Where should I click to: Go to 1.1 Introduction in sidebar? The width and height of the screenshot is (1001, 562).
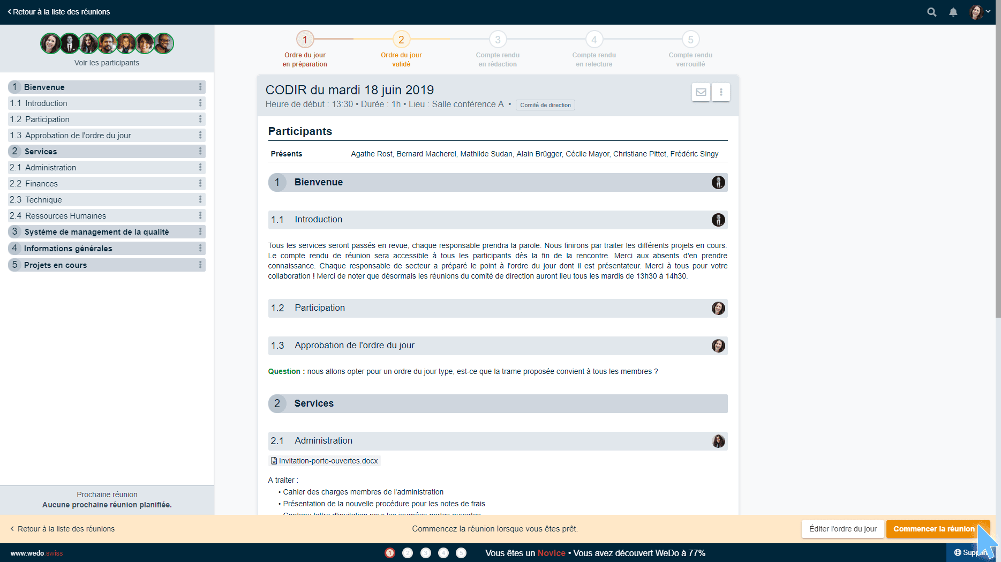pyautogui.click(x=107, y=103)
